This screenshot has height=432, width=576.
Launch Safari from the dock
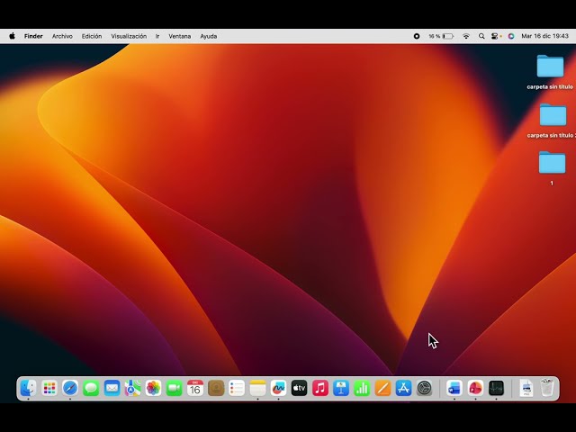coord(70,388)
